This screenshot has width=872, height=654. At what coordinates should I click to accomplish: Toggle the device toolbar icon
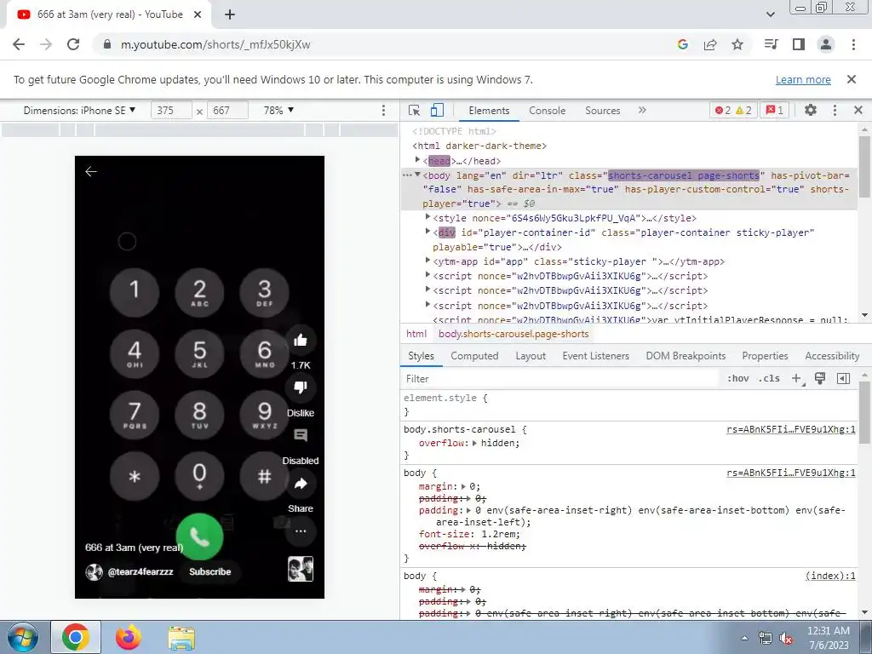pyautogui.click(x=437, y=110)
